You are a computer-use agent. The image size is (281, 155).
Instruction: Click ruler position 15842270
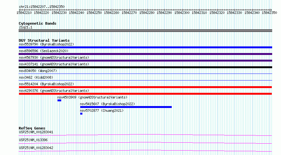129,13
